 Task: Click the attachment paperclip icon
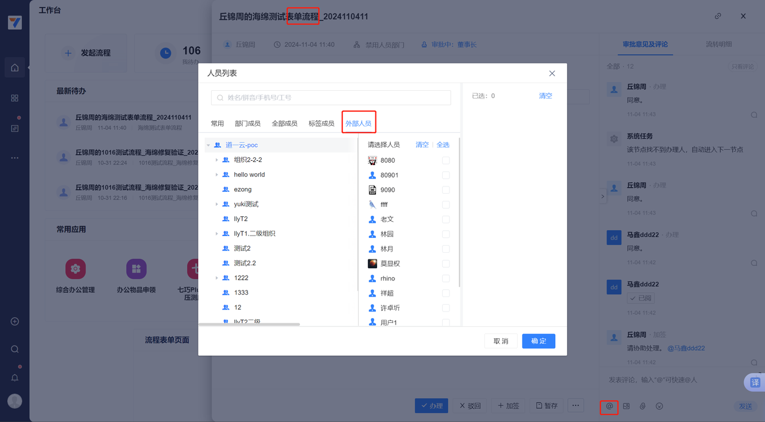point(643,406)
